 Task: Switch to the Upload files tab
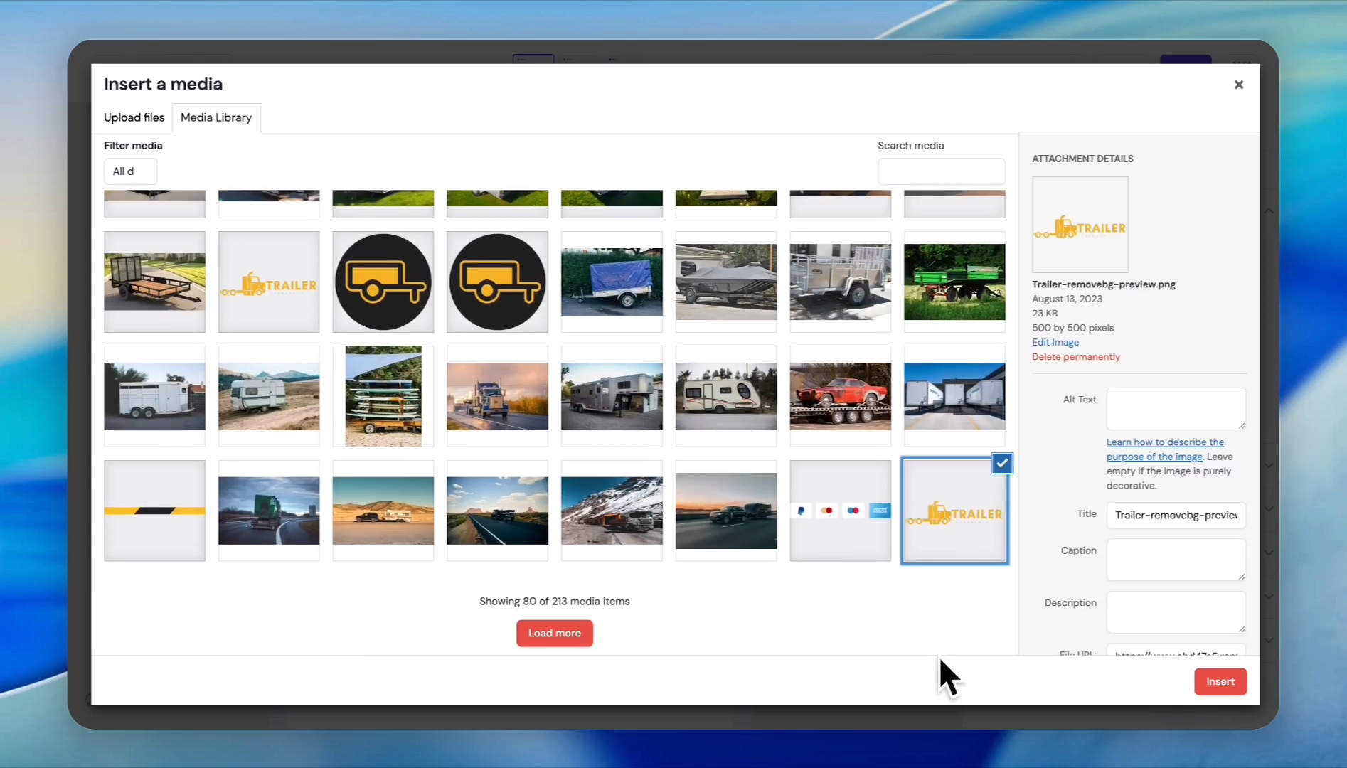[134, 117]
